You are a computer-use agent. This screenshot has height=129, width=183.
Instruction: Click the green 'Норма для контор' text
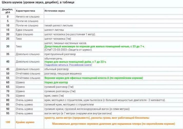pyautogui.click(x=56, y=83)
